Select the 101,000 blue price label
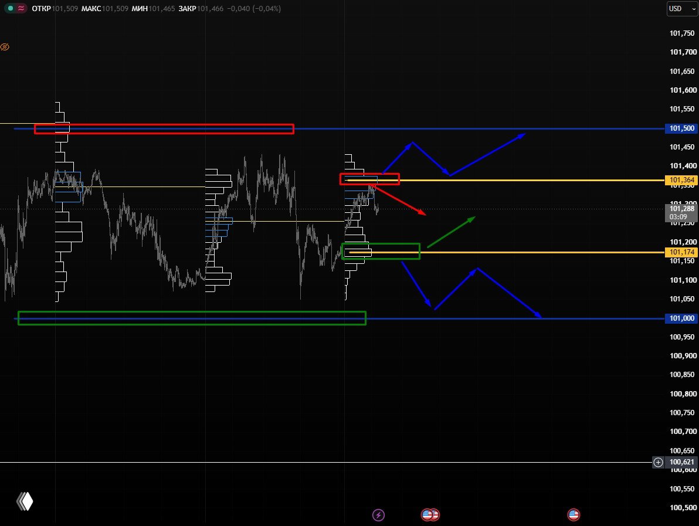699x526 pixels. tap(681, 318)
